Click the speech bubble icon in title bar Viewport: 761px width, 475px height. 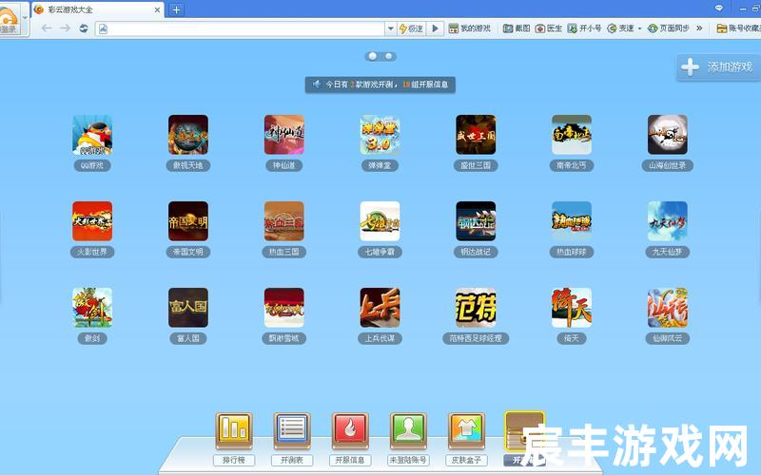[x=719, y=9]
